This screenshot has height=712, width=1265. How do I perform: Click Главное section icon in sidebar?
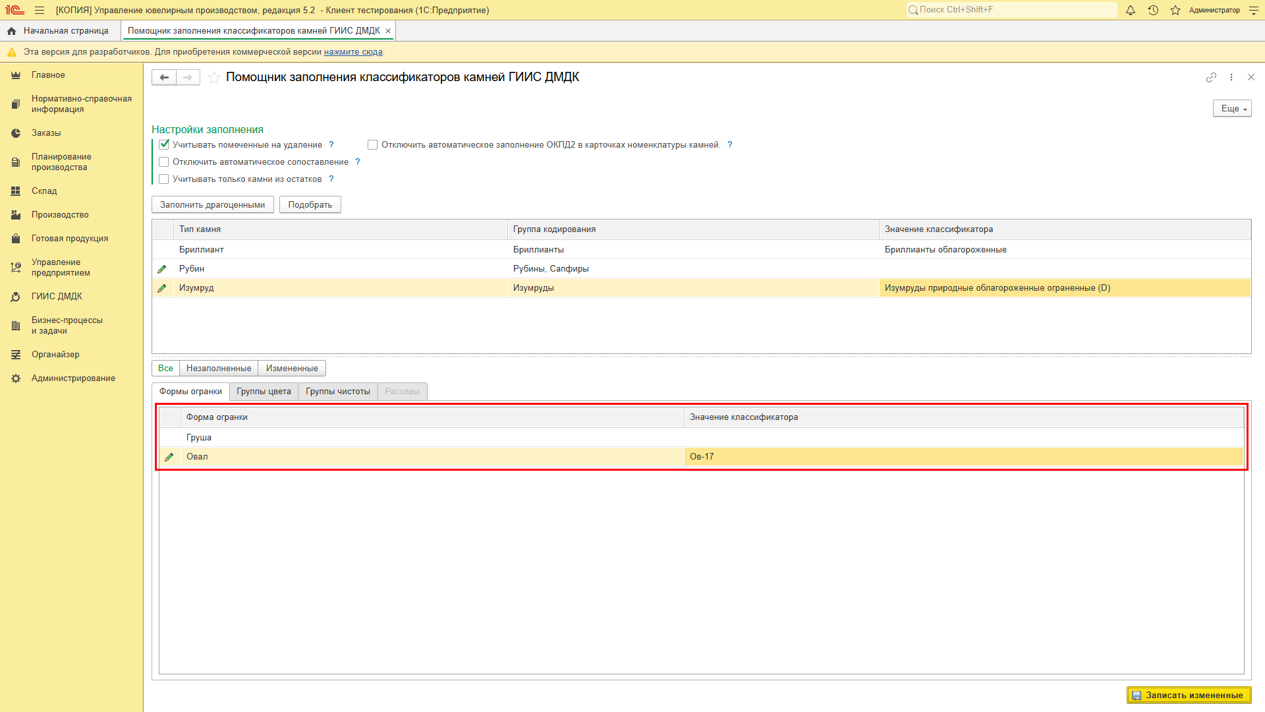(16, 75)
